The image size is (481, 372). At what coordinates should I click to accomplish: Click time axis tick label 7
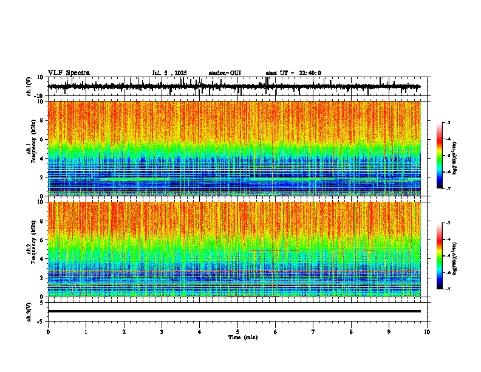[313, 332]
